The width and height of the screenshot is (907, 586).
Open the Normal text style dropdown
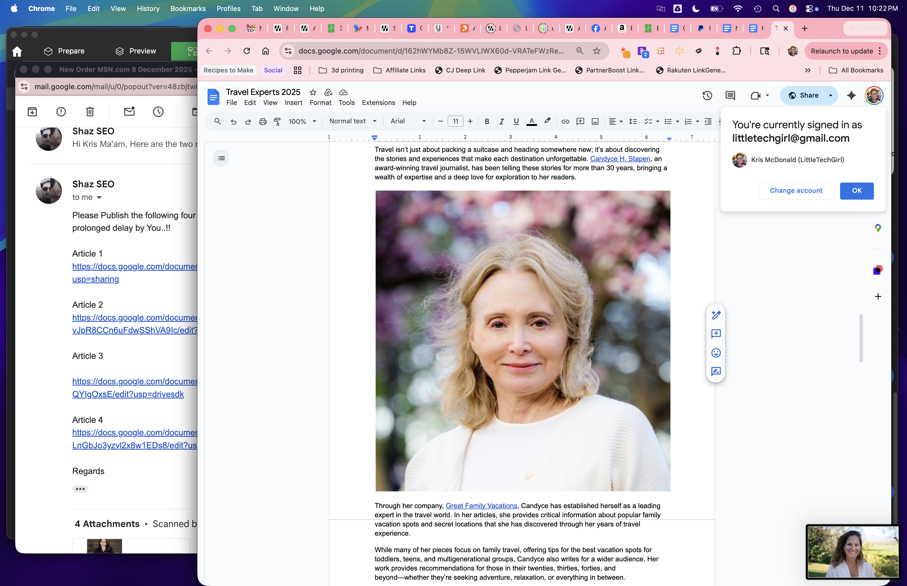coord(353,121)
